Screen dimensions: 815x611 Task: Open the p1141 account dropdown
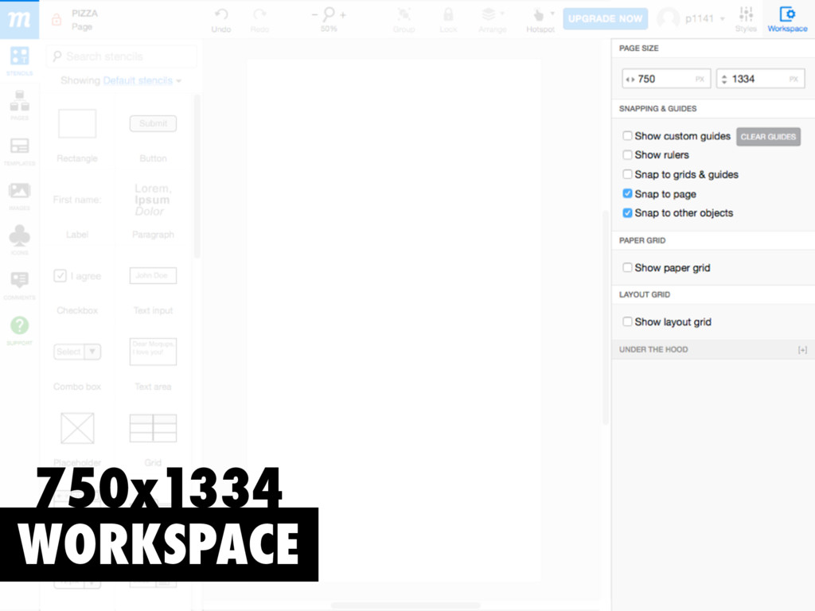(x=704, y=19)
